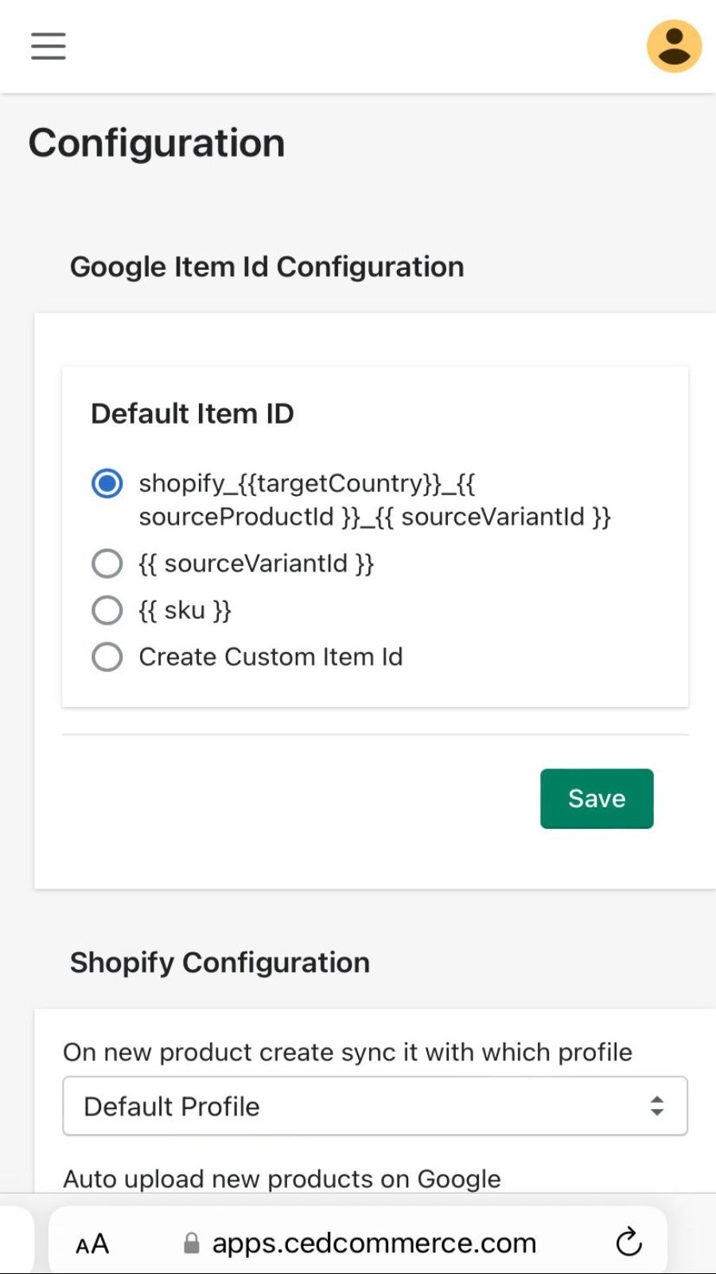Click the Google Item Id Configuration heading
The width and height of the screenshot is (716, 1274).
(x=267, y=267)
